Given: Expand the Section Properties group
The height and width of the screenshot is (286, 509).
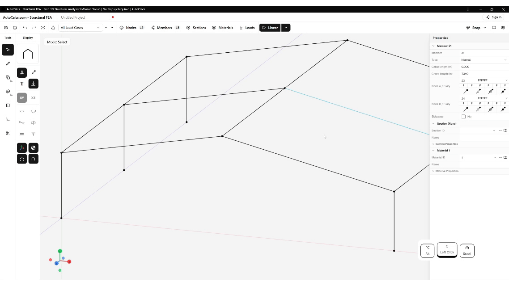Looking at the screenshot, I should (446, 144).
